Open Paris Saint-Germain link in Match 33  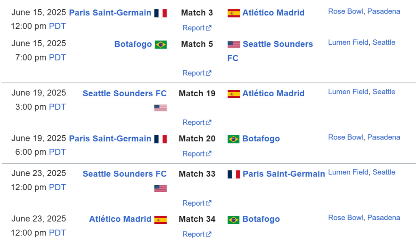tap(284, 174)
